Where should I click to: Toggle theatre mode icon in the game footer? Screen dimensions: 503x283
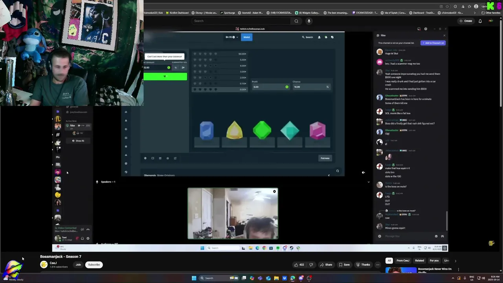[153, 158]
